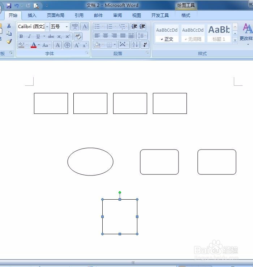Open the 邮件 tab
Image resolution: width=253 pixels, height=267 pixels.
pos(98,15)
